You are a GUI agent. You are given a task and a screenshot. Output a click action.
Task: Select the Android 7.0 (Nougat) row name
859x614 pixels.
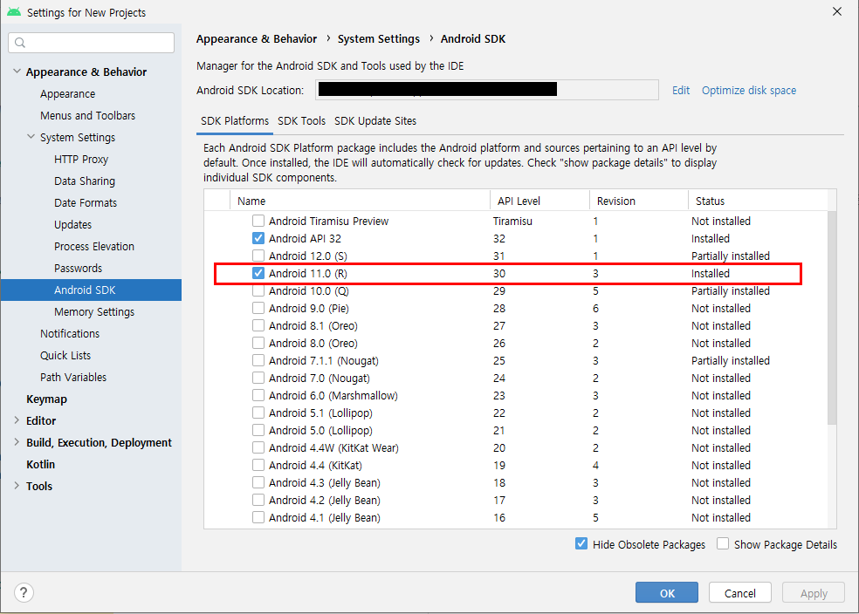(319, 379)
